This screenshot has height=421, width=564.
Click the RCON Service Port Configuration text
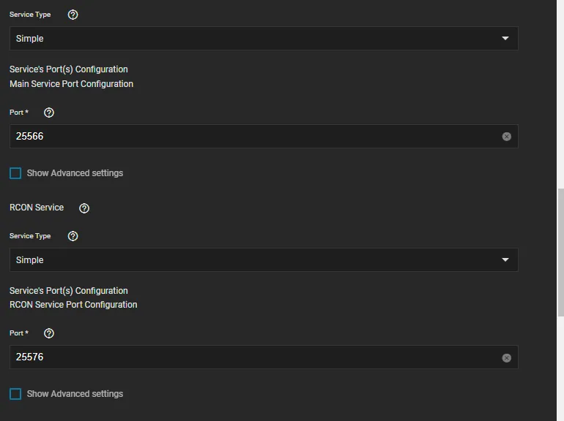click(x=73, y=305)
